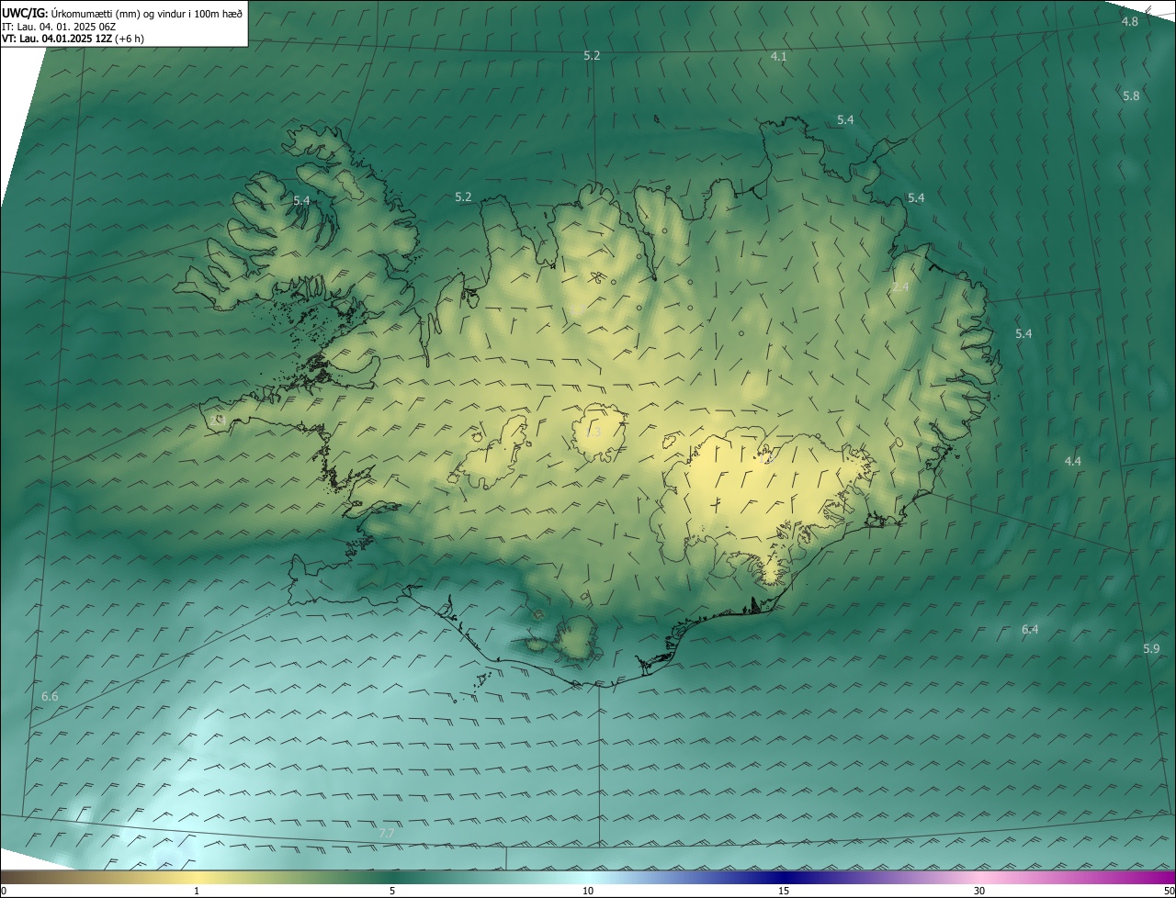1176x898 pixels.
Task: Click the 1.3 label on Hofsjökull glacier
Action: 594,432
